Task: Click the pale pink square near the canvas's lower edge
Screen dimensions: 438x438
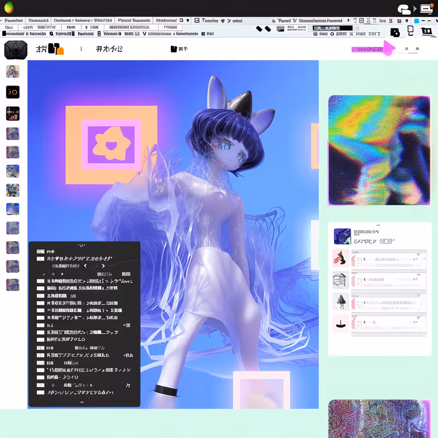Action: tap(261, 390)
